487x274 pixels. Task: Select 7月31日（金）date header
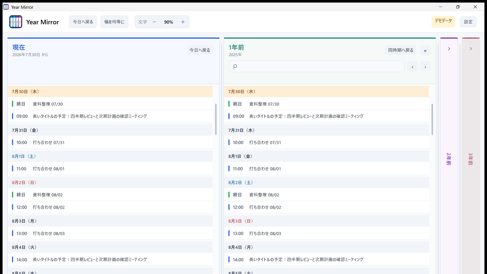(110, 130)
